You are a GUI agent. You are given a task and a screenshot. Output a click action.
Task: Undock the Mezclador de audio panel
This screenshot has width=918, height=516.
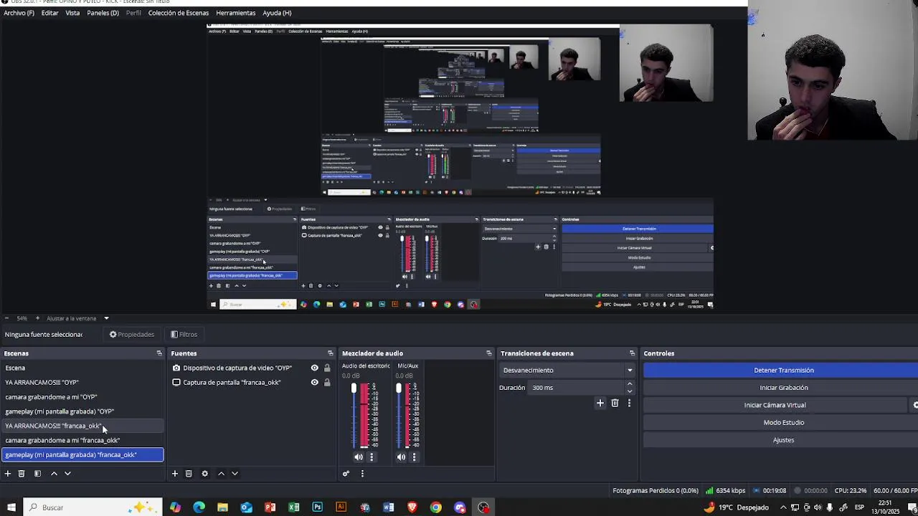[x=489, y=353]
